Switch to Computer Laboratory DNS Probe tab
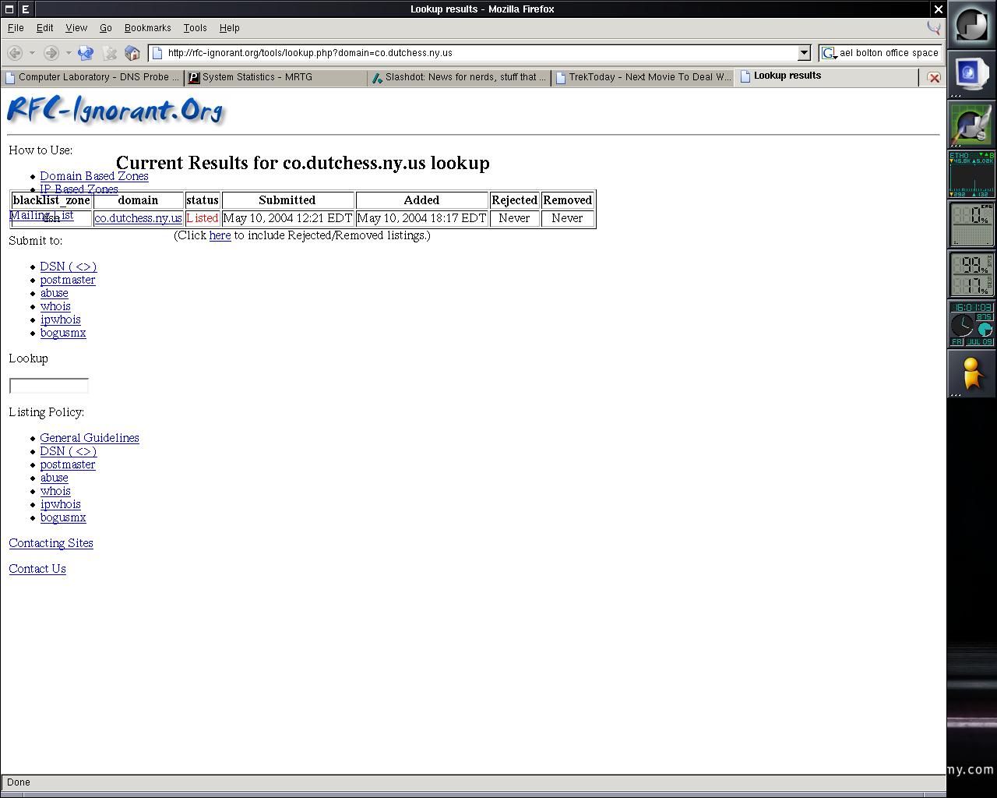Image resolution: width=997 pixels, height=798 pixels. point(93,77)
